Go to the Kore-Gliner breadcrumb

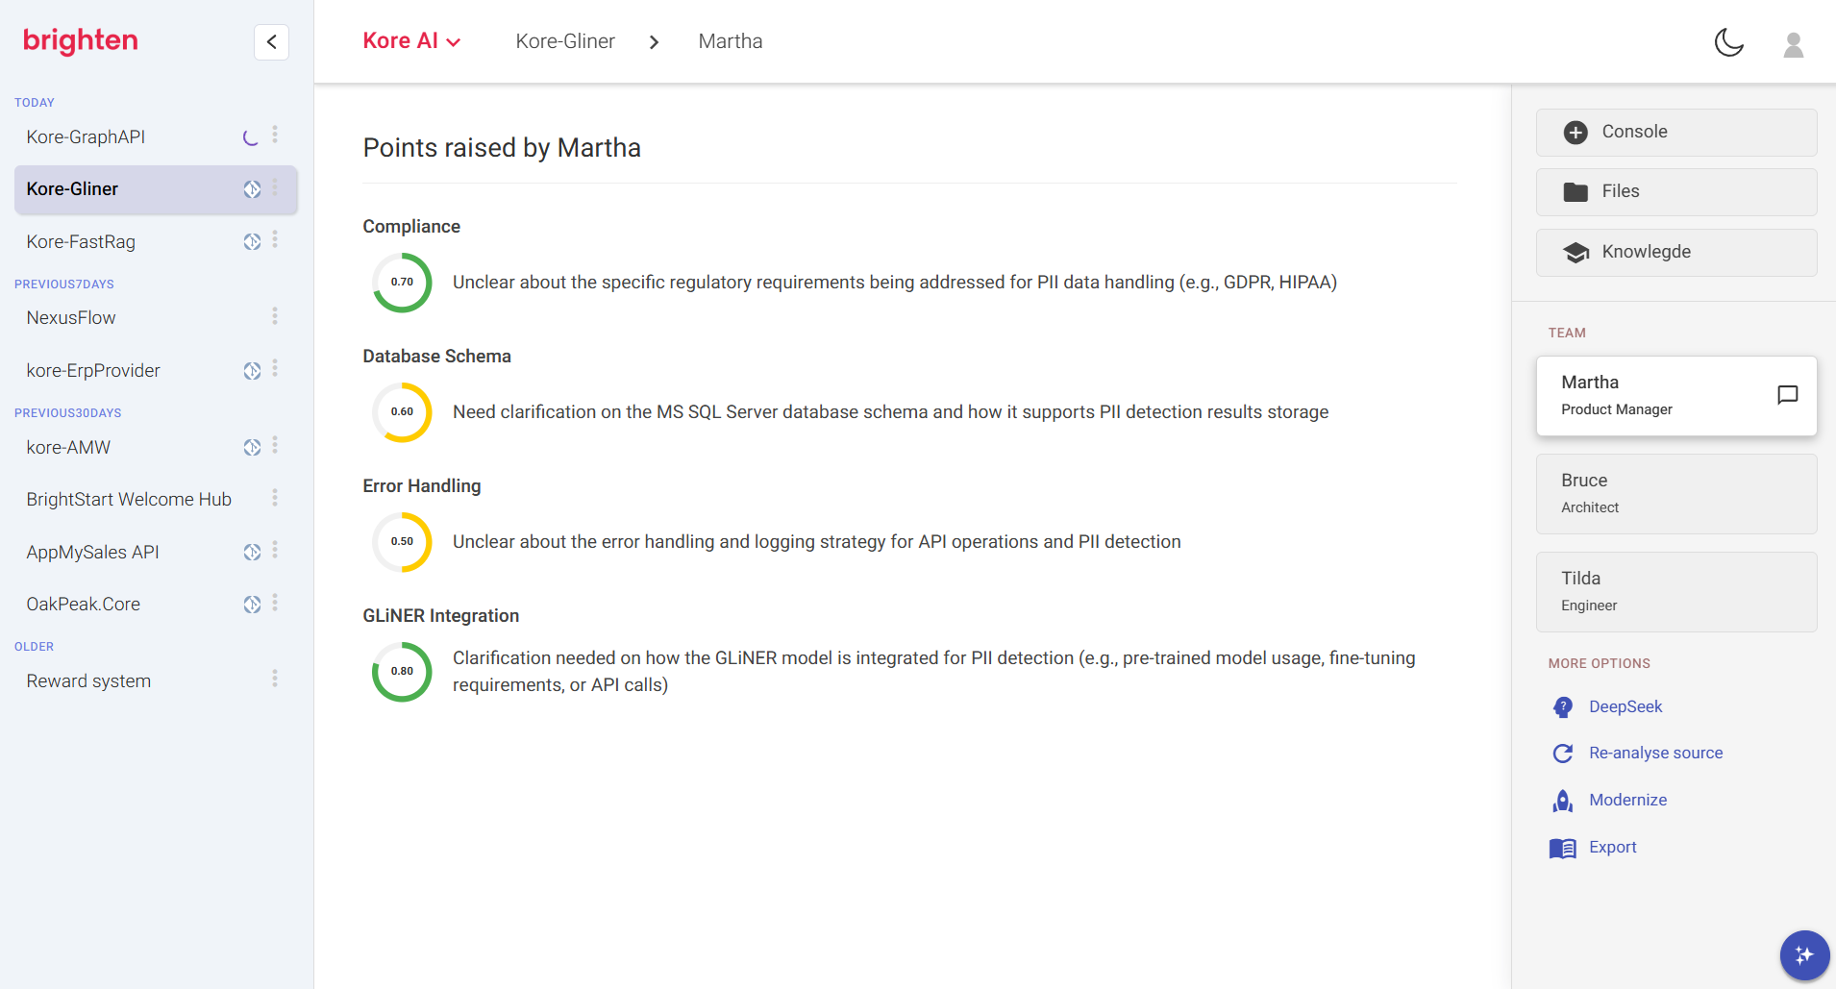[565, 41]
